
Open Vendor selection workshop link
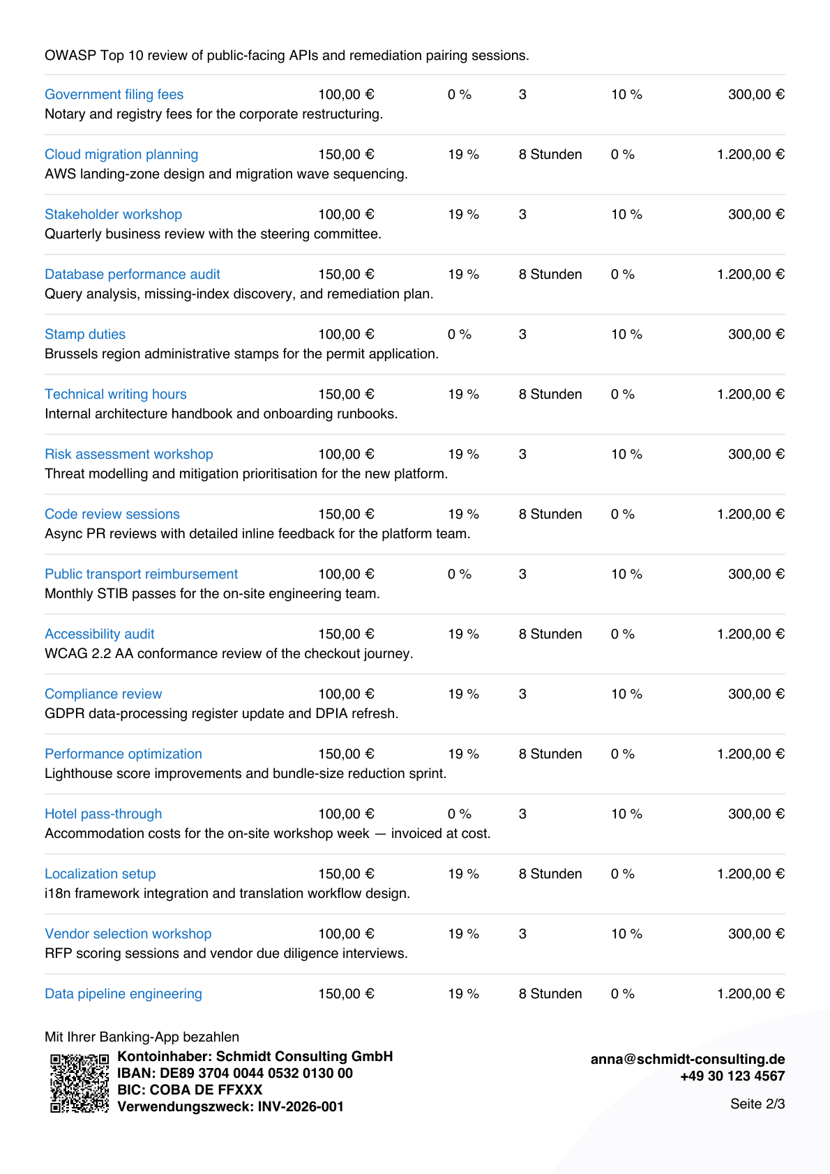tap(128, 933)
